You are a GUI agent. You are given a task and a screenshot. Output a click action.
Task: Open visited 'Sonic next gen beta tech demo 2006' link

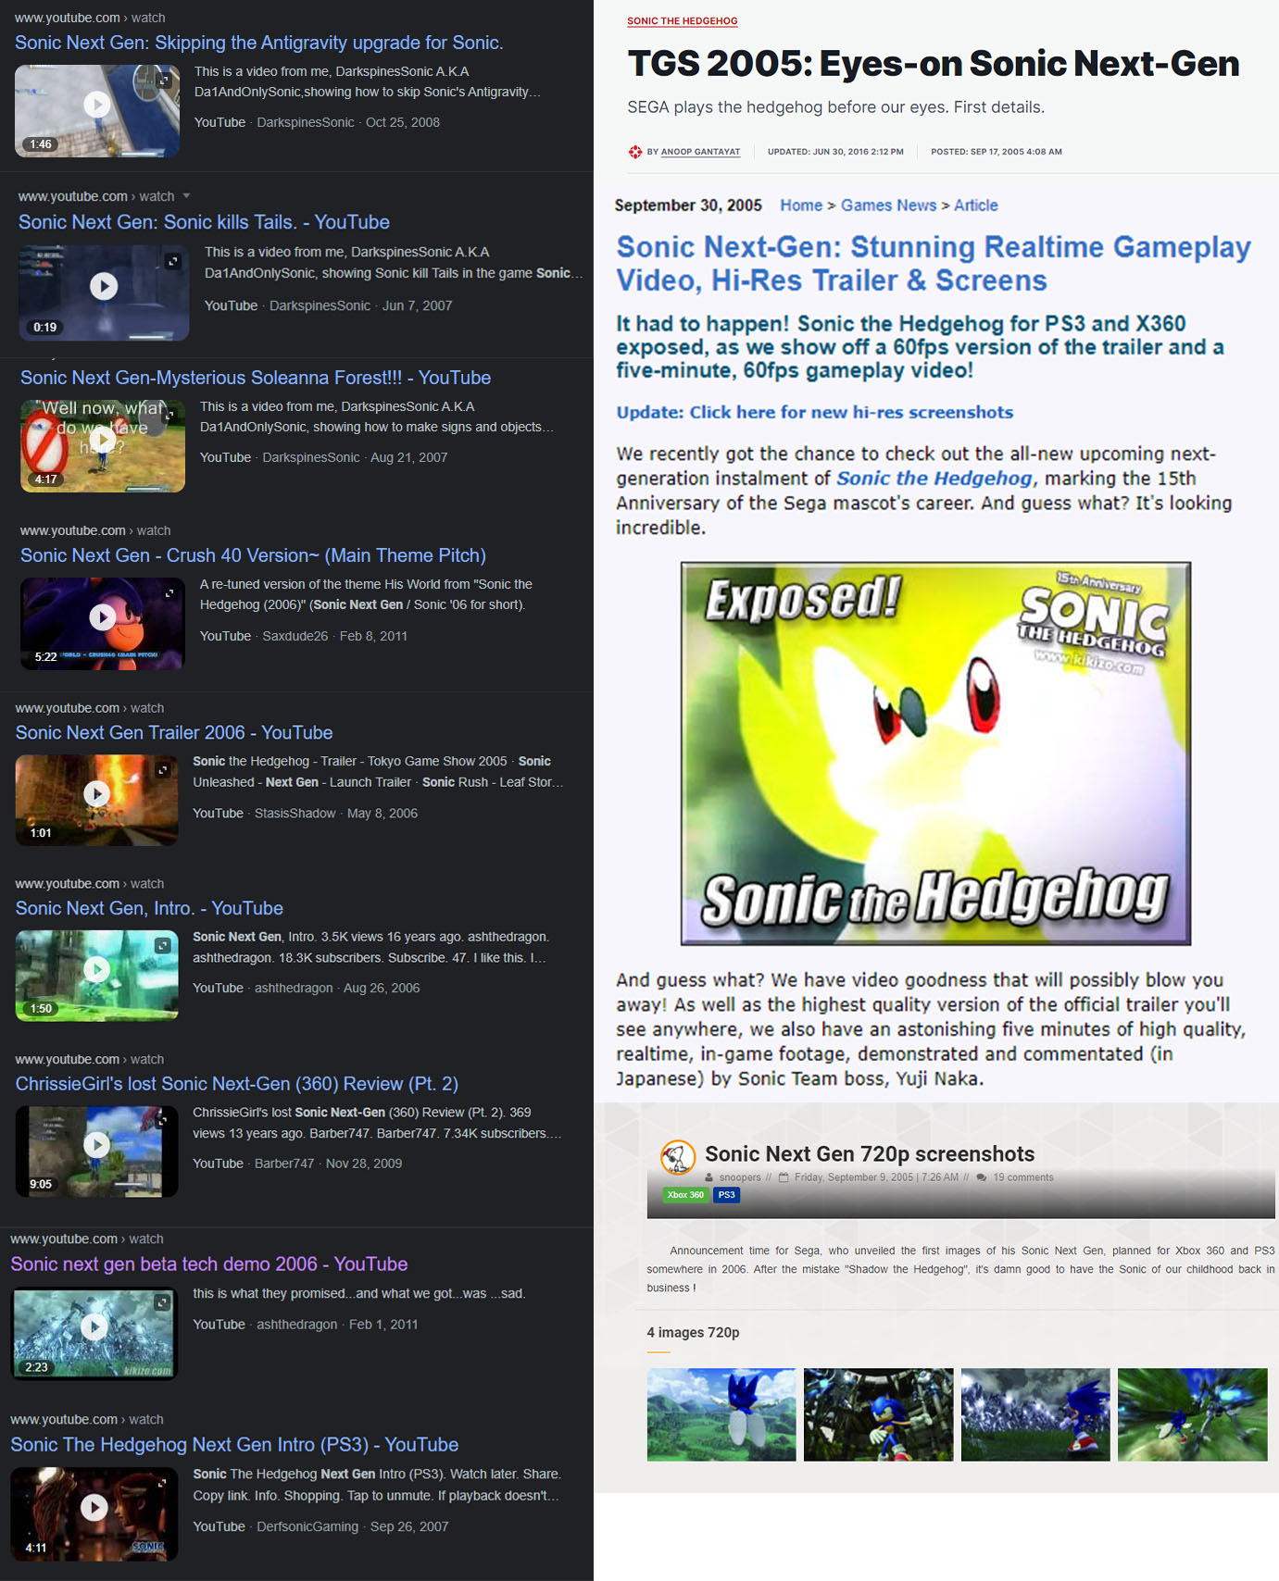click(209, 1264)
